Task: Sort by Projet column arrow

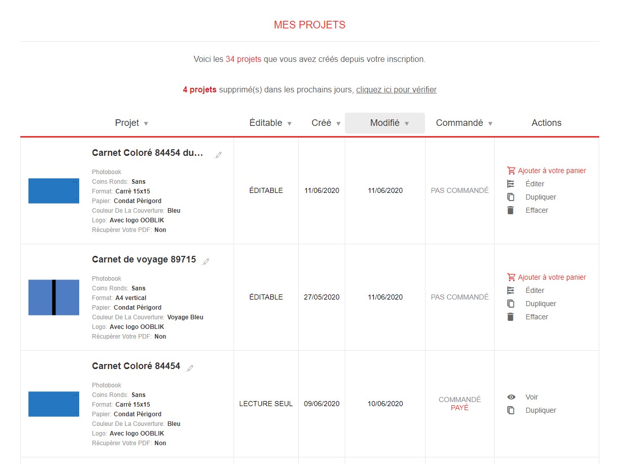Action: click(x=146, y=123)
